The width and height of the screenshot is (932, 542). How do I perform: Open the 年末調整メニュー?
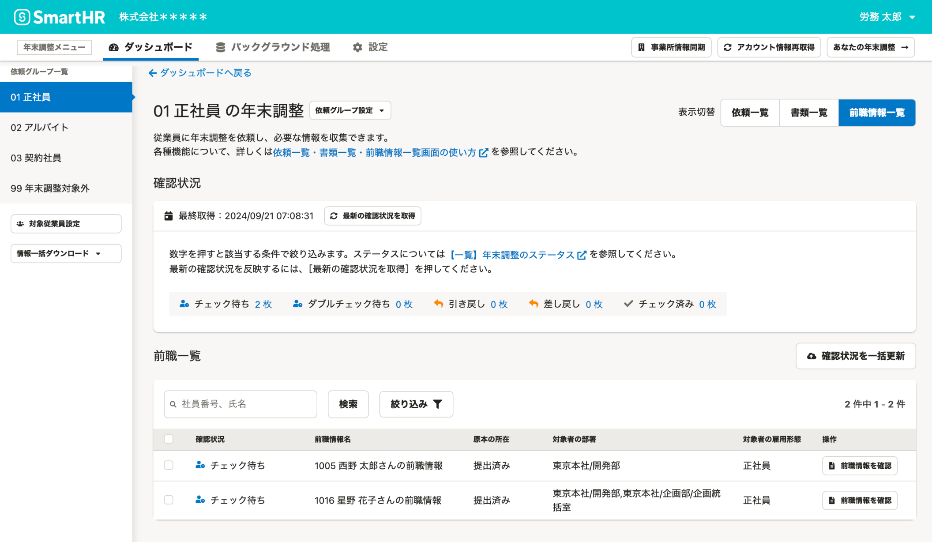[54, 47]
